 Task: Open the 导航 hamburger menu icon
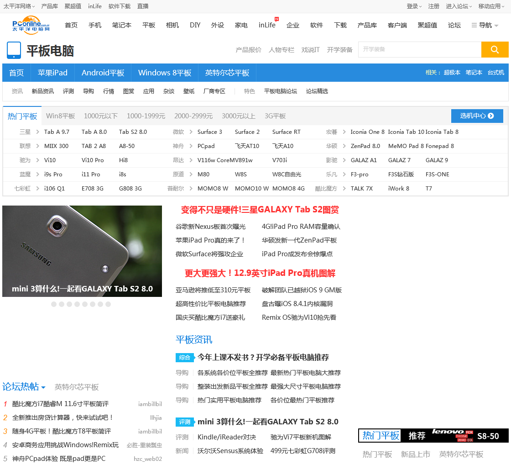(474, 26)
